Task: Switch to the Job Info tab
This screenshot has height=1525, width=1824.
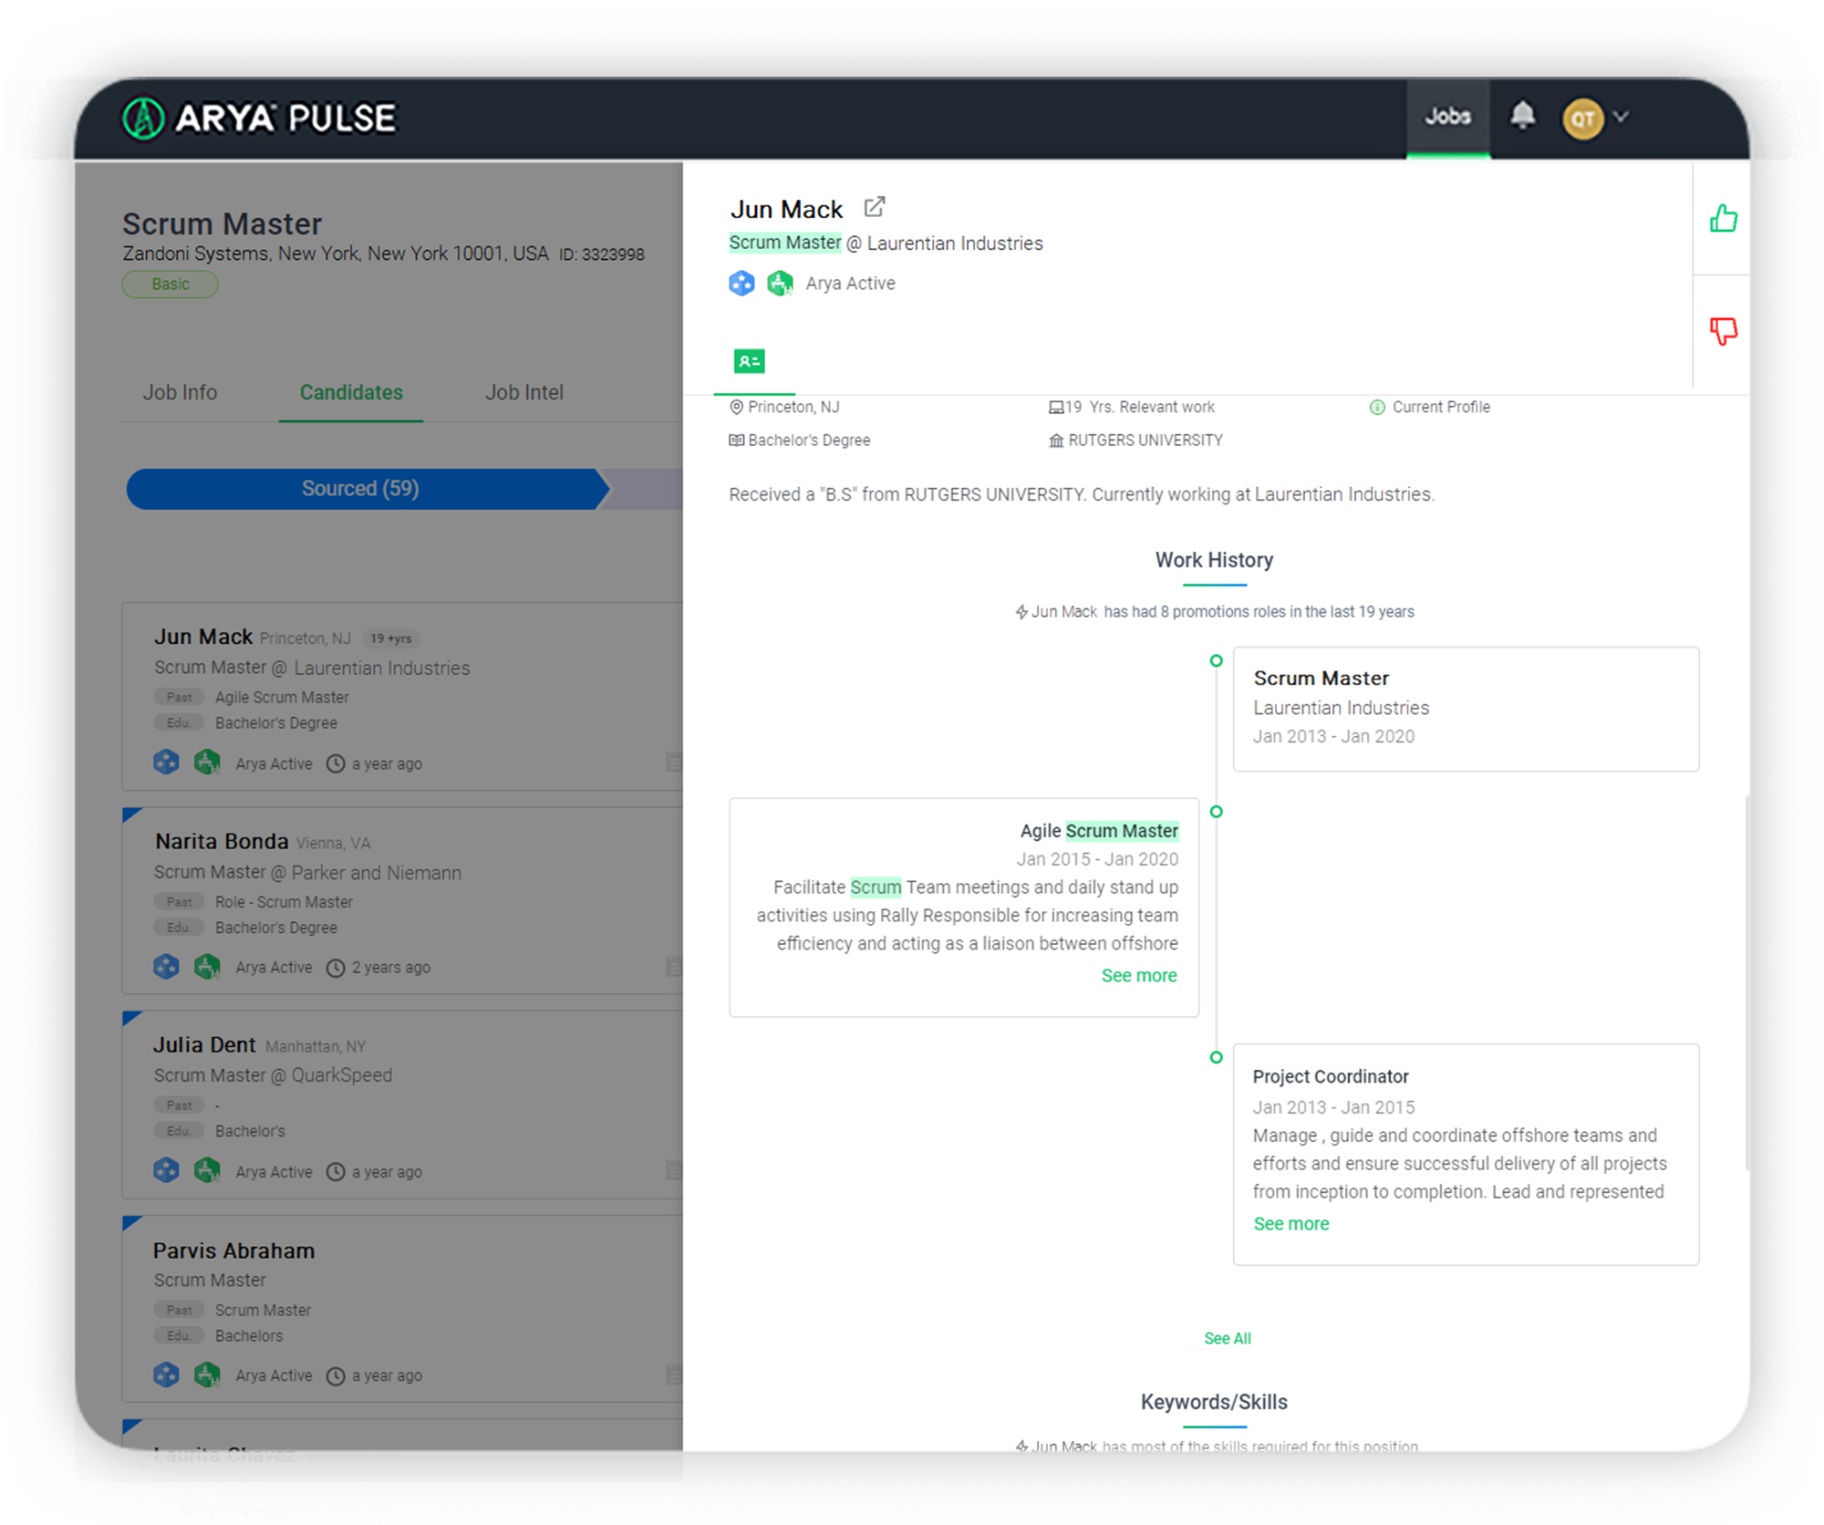Action: [180, 393]
